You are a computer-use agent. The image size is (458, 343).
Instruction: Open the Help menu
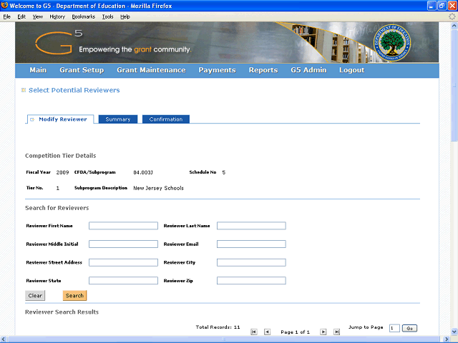pyautogui.click(x=125, y=16)
